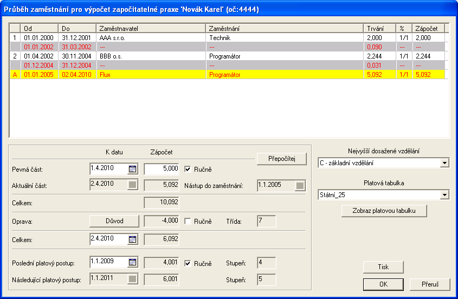Image resolution: width=458 pixels, height=299 pixels.
Task: Click calendar icon beside Aktuální část date
Action: pos(133,186)
